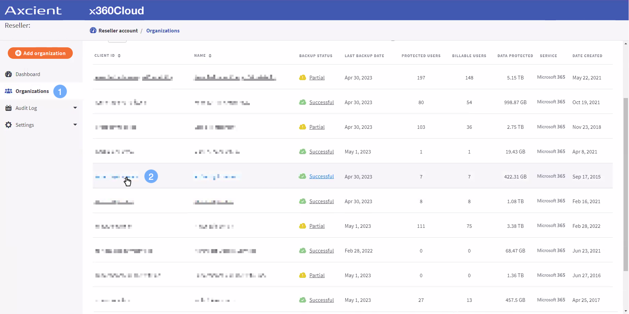Click the green cloud icon in the 998.87 GB row

pos(303,102)
